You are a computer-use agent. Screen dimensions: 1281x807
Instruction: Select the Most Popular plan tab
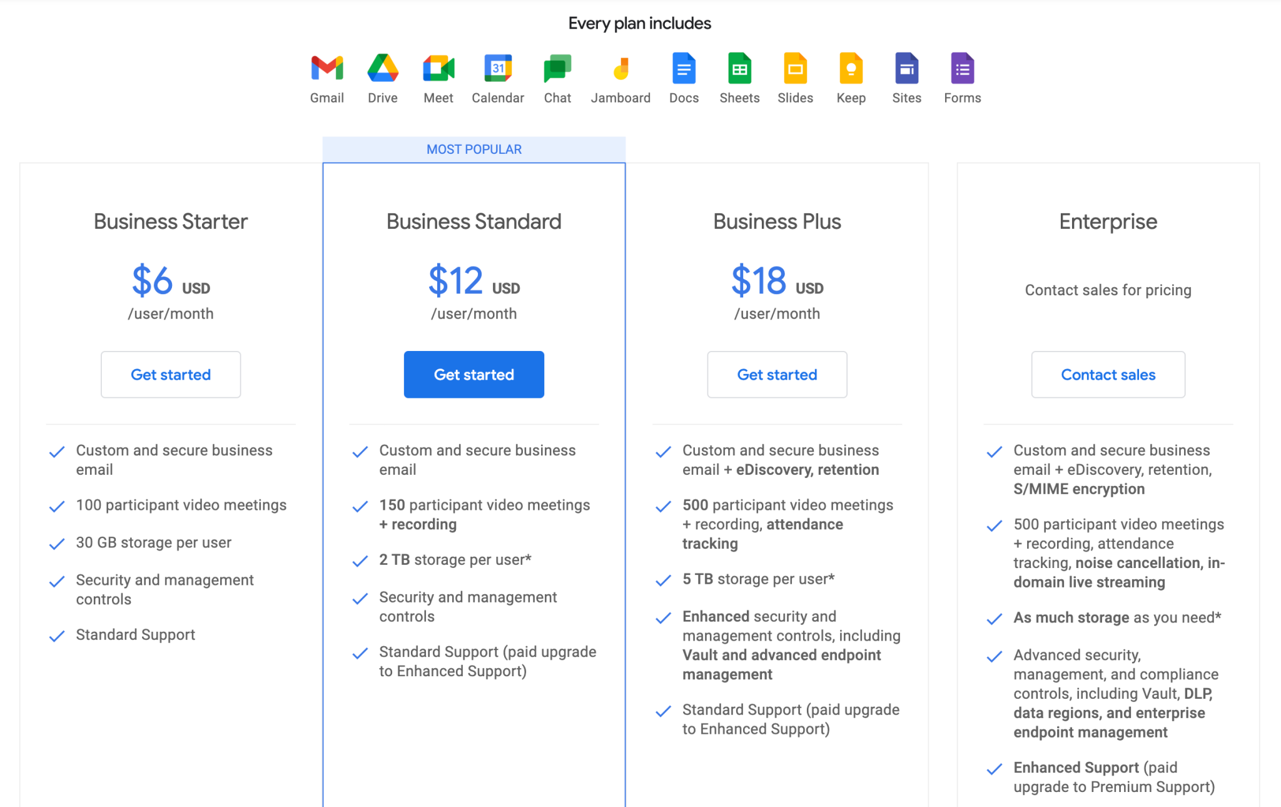click(473, 148)
